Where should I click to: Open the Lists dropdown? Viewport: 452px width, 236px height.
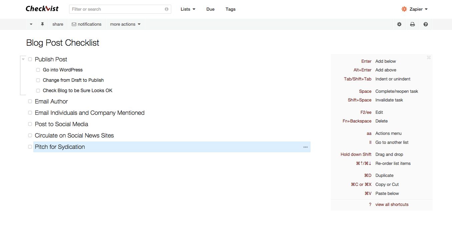(x=188, y=9)
